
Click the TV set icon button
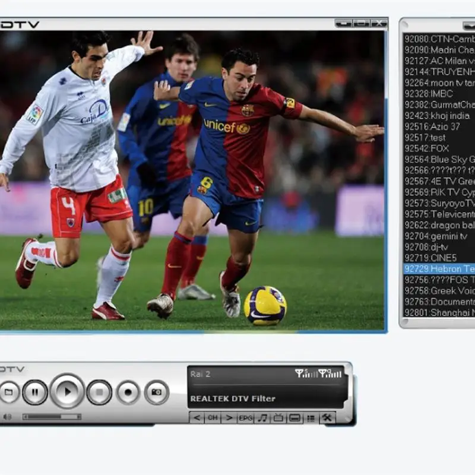[x=278, y=418]
